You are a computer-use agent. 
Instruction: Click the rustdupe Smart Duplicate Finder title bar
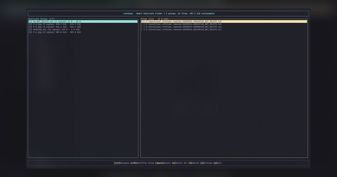click(x=168, y=13)
